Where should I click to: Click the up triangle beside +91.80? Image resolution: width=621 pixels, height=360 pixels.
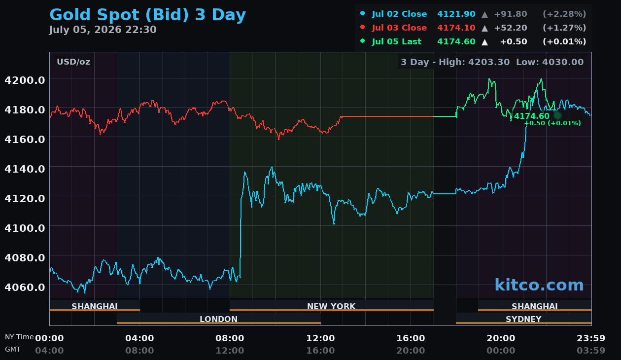click(485, 14)
